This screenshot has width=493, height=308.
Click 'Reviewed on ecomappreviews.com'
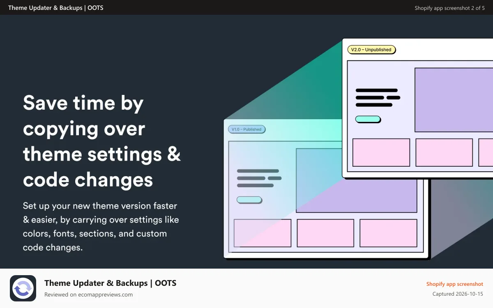coord(88,294)
